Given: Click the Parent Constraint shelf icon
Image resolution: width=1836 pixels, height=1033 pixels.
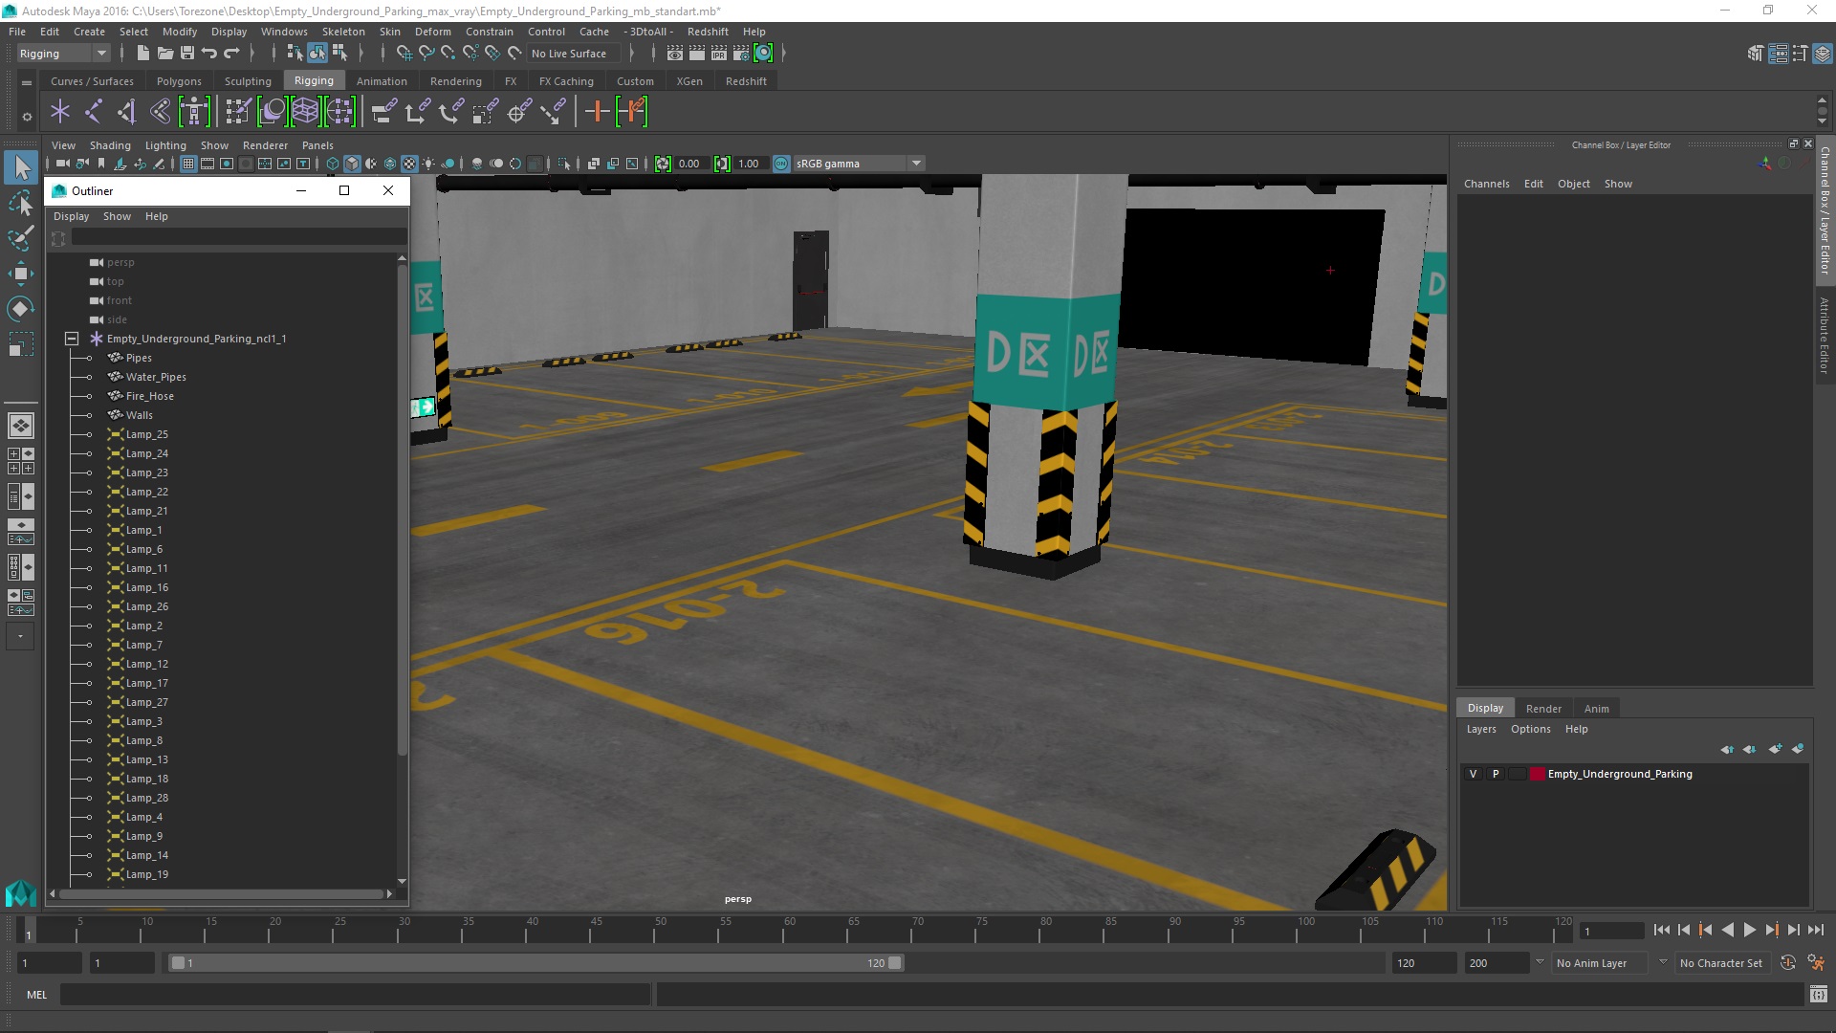Looking at the screenshot, I should (384, 112).
